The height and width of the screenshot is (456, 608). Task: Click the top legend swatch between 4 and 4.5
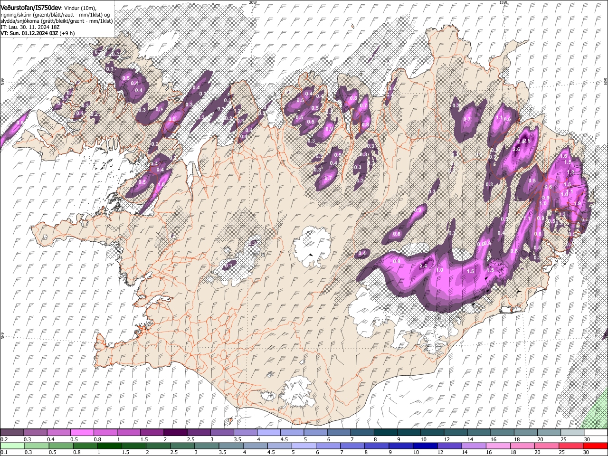[x=269, y=432]
